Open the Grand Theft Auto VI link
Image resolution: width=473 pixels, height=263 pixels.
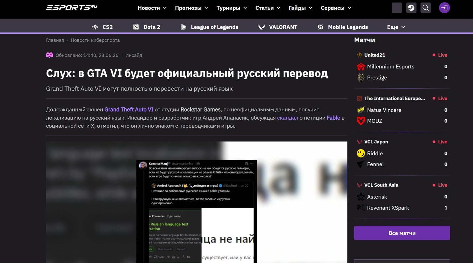point(129,109)
